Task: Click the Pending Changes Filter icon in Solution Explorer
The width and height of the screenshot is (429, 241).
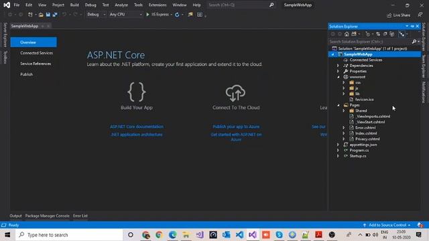Action: coord(367,34)
